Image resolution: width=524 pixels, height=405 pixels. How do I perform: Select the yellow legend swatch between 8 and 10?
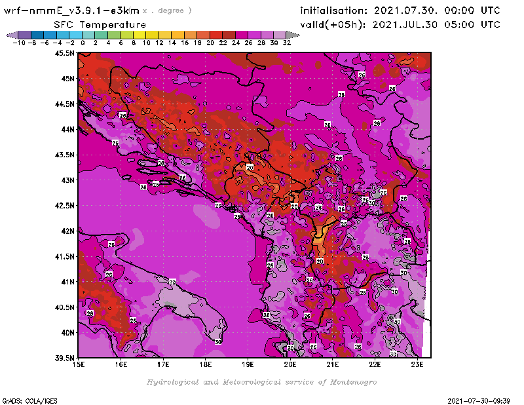[140, 35]
